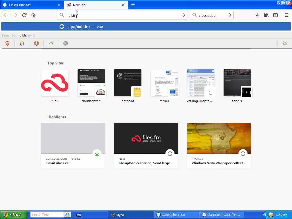Screen dimensions: 292x219
Task: Switch to ClassiCube 1.3.6 taskbar window
Action: (176, 215)
